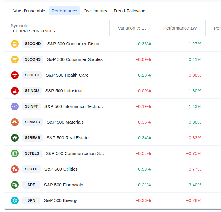Viewport: 221px width, 212px height.
Task: Click the Industrials factory icon
Action: pyautogui.click(x=14, y=91)
